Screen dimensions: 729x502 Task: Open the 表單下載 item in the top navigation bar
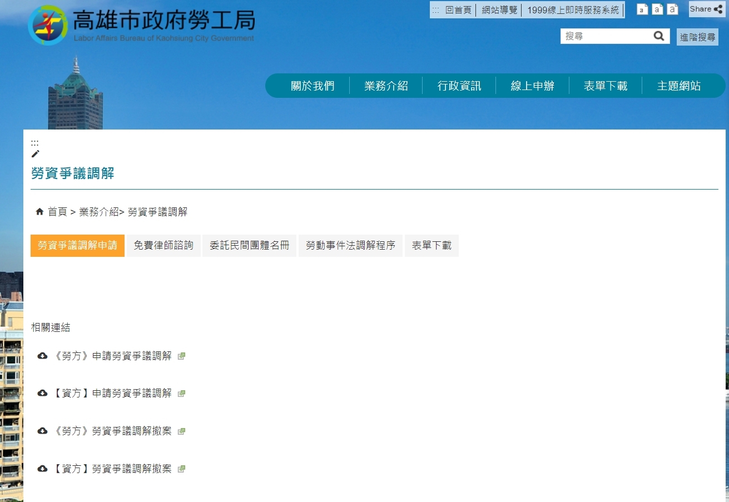(x=605, y=86)
